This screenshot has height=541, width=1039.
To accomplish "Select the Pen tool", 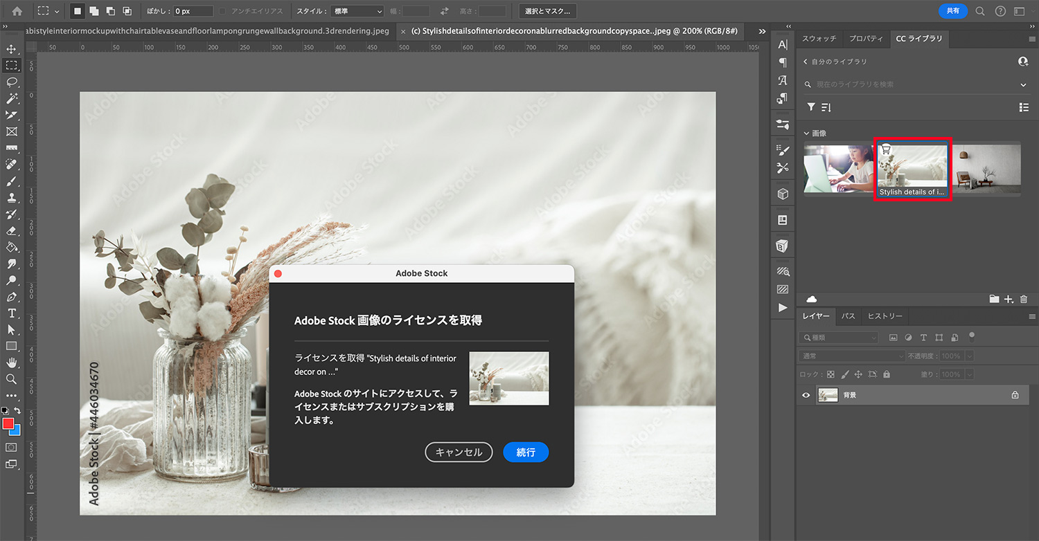I will [11, 297].
